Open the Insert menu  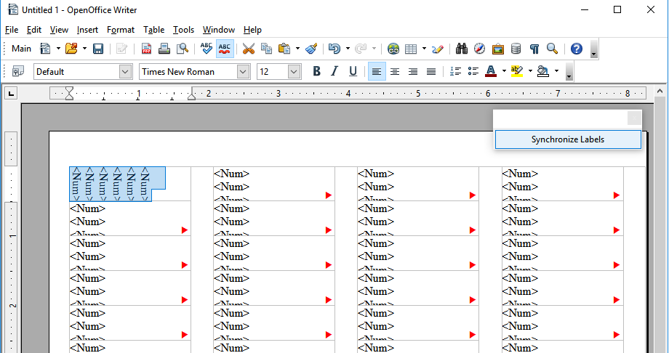87,30
